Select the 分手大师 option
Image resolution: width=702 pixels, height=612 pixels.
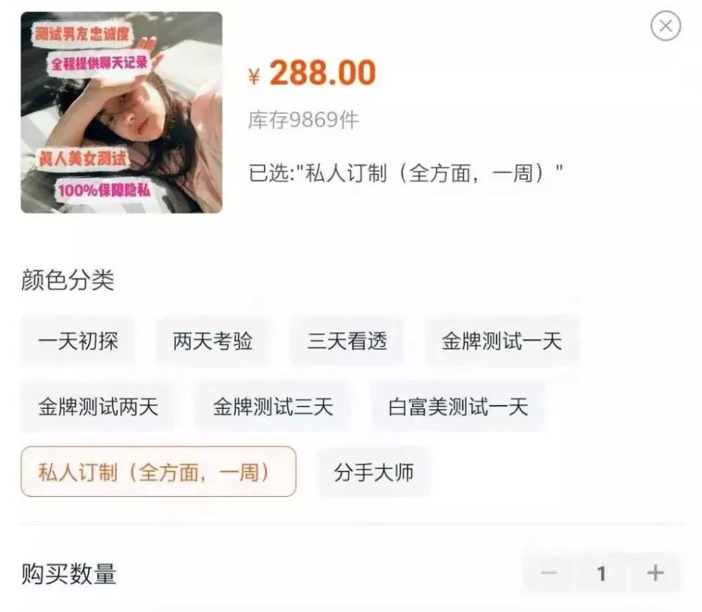[x=374, y=472]
